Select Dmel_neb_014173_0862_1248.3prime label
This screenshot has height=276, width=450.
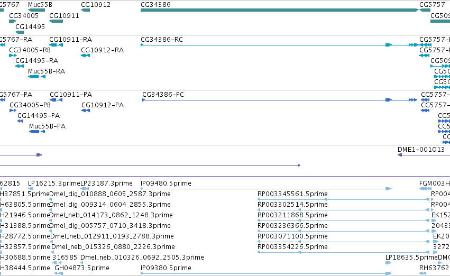coord(111,215)
